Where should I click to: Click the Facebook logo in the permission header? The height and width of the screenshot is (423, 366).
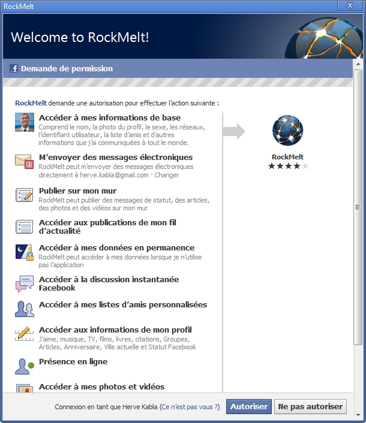14,68
